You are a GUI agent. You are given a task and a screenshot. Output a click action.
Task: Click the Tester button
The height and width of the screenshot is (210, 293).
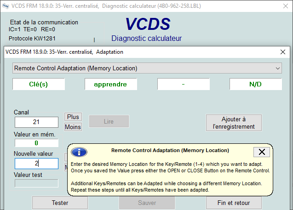click(x=60, y=203)
